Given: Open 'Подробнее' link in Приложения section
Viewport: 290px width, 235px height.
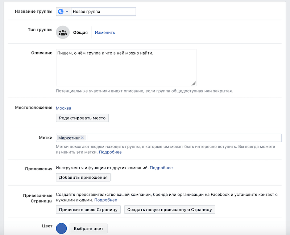Looking at the screenshot, I should (161, 168).
